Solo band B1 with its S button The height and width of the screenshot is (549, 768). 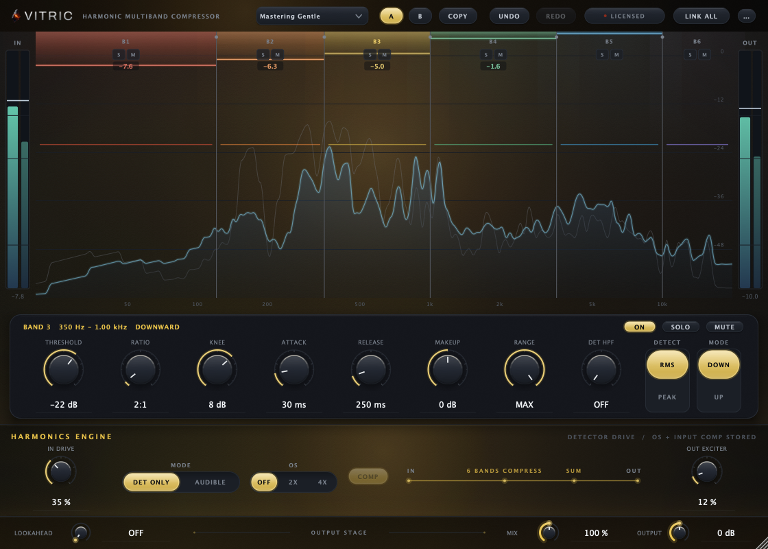pos(118,54)
